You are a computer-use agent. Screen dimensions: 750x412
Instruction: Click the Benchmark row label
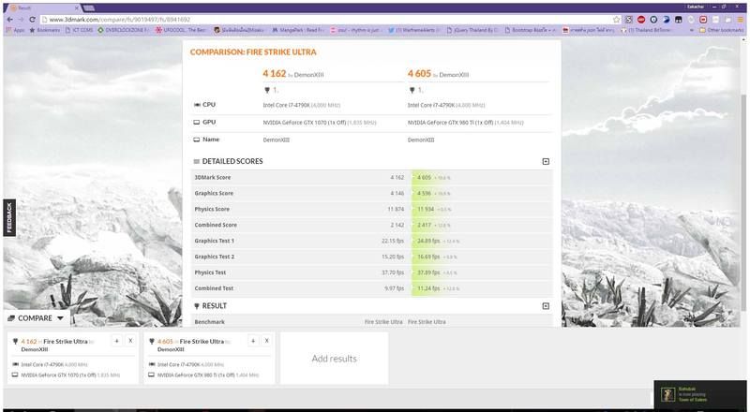point(209,322)
